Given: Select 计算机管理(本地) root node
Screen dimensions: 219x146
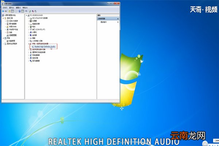Looking at the screenshot, I should (x=10, y=15).
